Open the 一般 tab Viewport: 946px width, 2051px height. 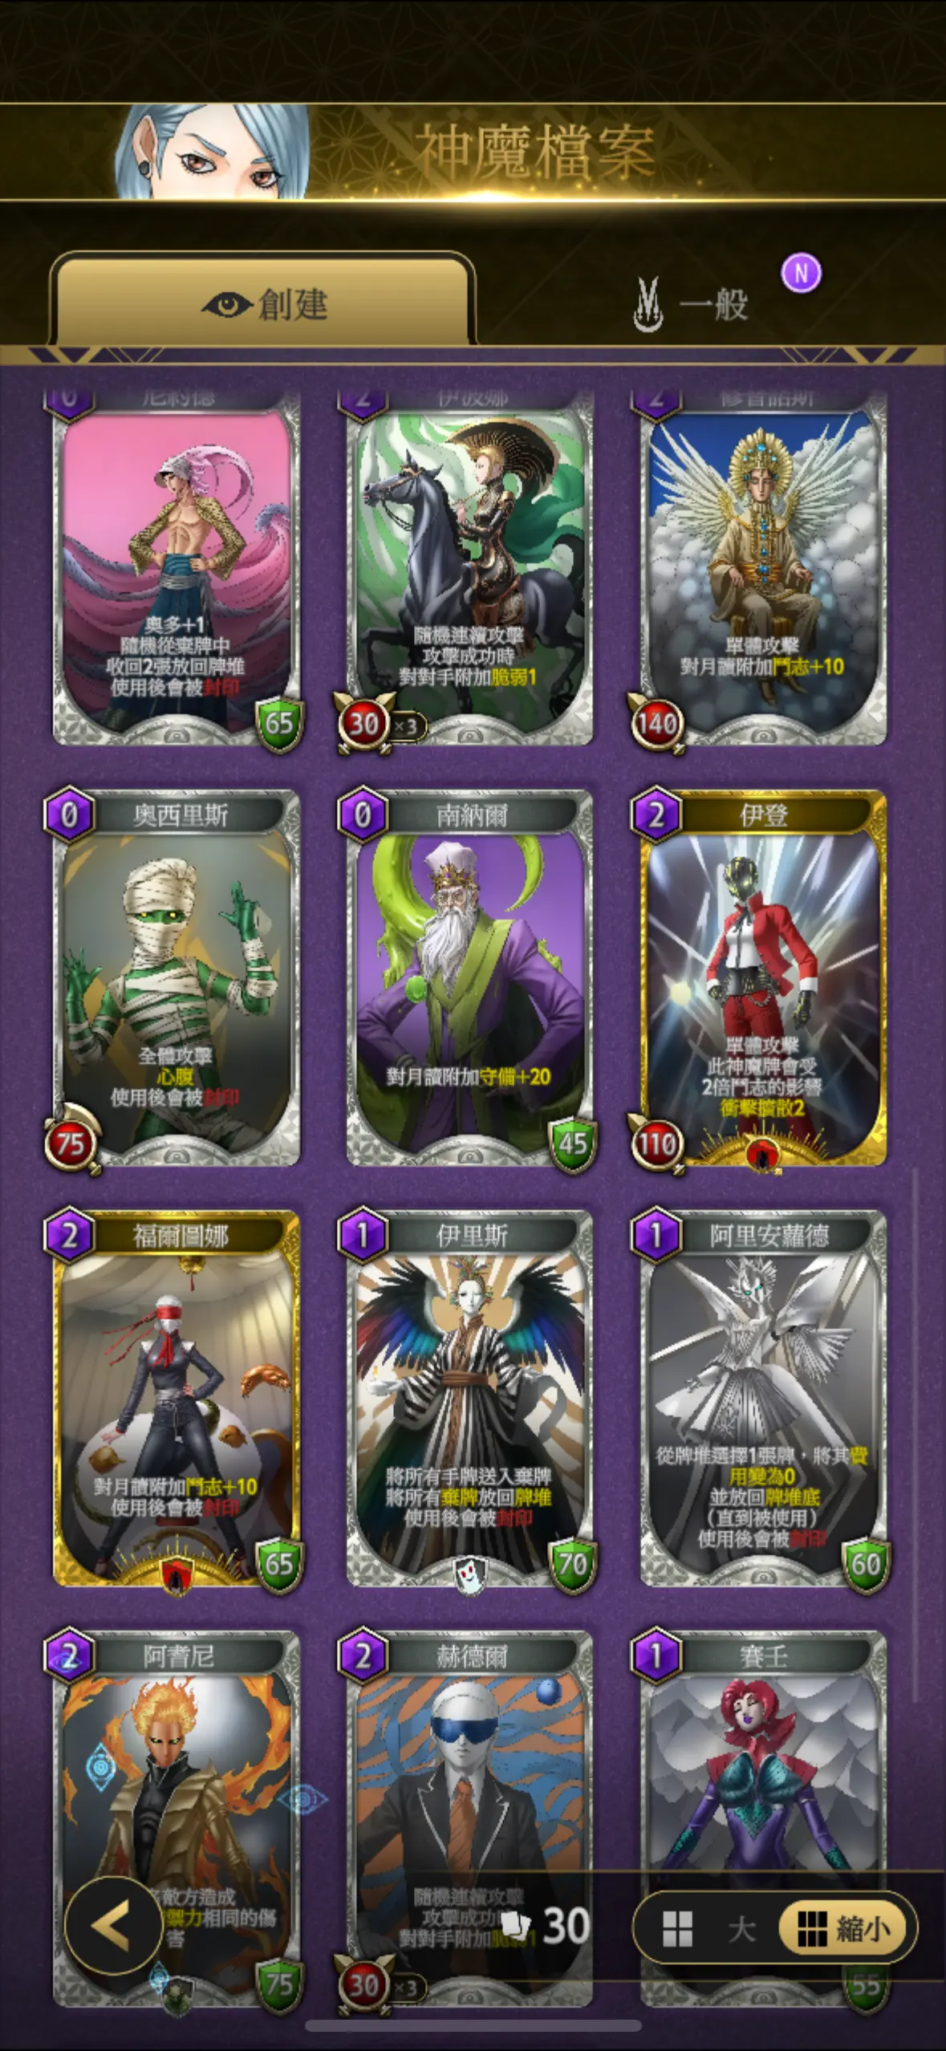coord(692,305)
